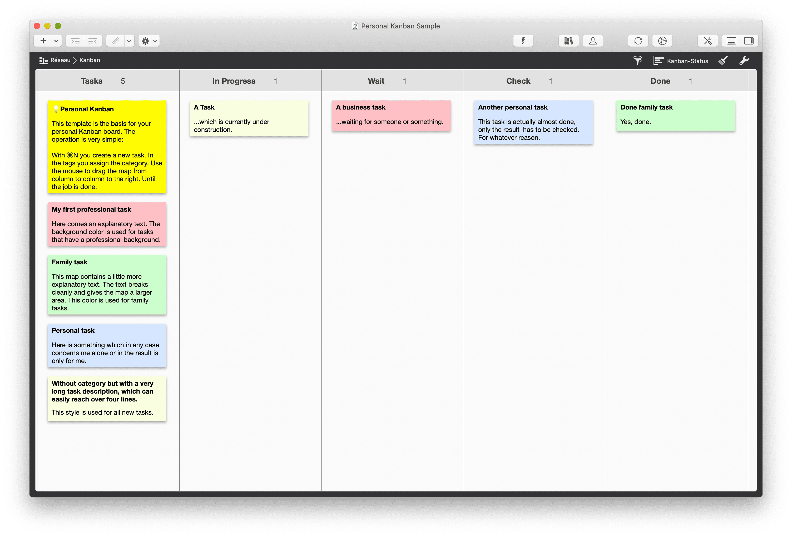The height and width of the screenshot is (536, 792).
Task: Click the brush style icon near Kanban-Status
Action: pyautogui.click(x=723, y=60)
